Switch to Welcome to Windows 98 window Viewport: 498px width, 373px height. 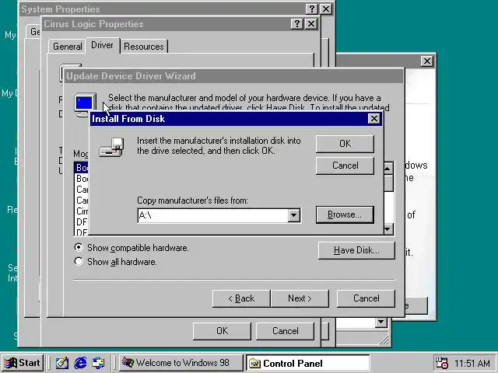[181, 363]
